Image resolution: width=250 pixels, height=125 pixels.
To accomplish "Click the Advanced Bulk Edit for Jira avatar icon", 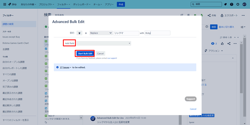I will (x=93, y=119).
